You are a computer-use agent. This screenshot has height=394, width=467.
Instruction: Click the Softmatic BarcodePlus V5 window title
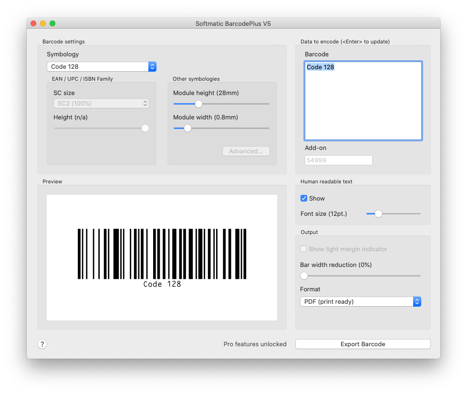click(x=233, y=23)
